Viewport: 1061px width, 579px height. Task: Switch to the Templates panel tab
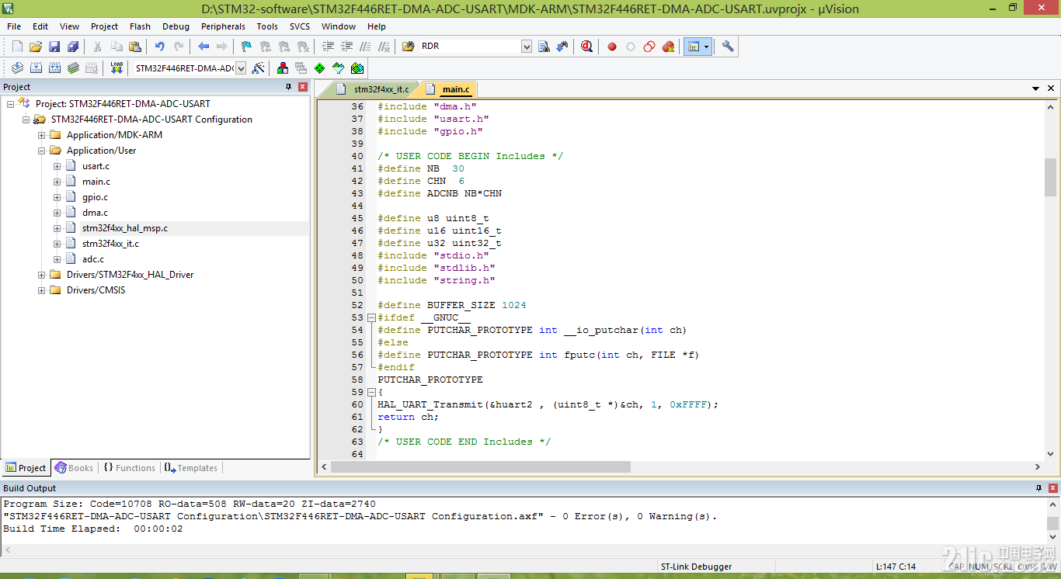pos(191,468)
